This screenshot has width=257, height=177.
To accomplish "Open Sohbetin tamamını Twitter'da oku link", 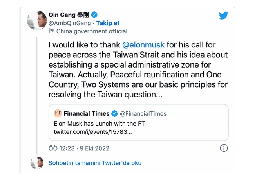I will [x=95, y=163].
